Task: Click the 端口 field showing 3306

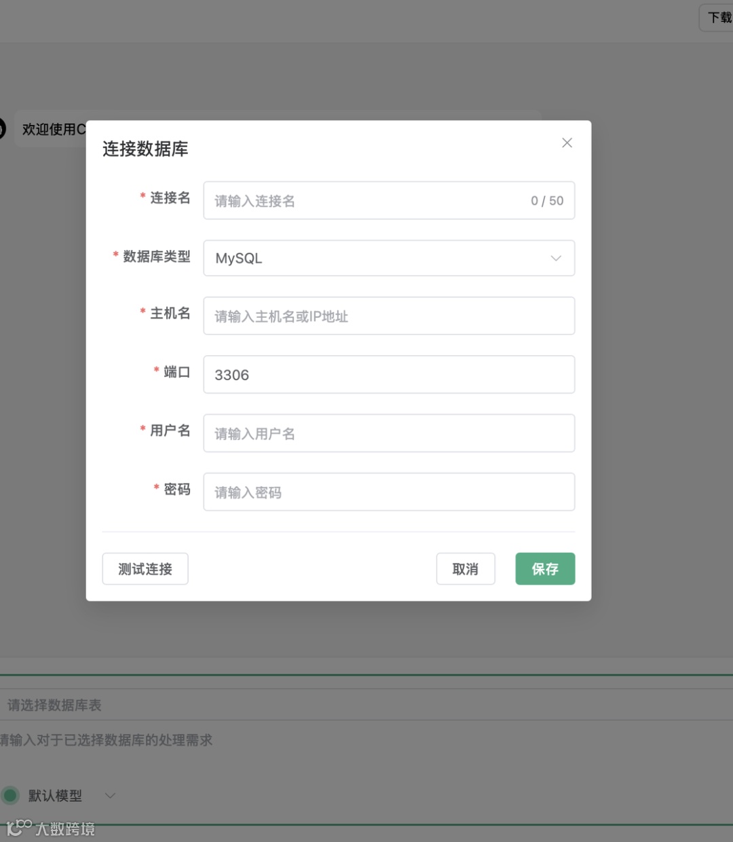Action: (389, 374)
